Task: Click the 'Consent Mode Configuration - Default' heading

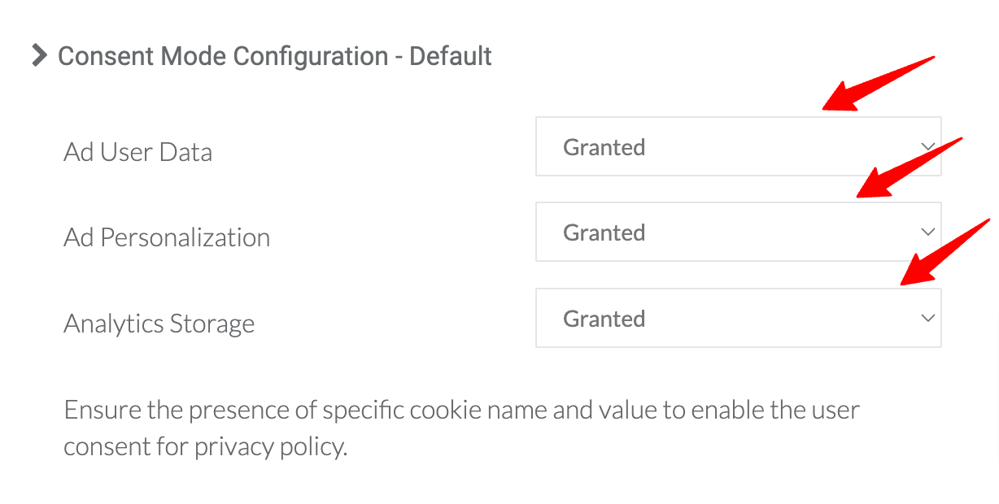Action: coord(275,55)
